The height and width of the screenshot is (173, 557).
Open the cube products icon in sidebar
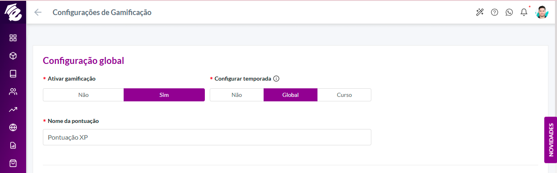point(13,56)
